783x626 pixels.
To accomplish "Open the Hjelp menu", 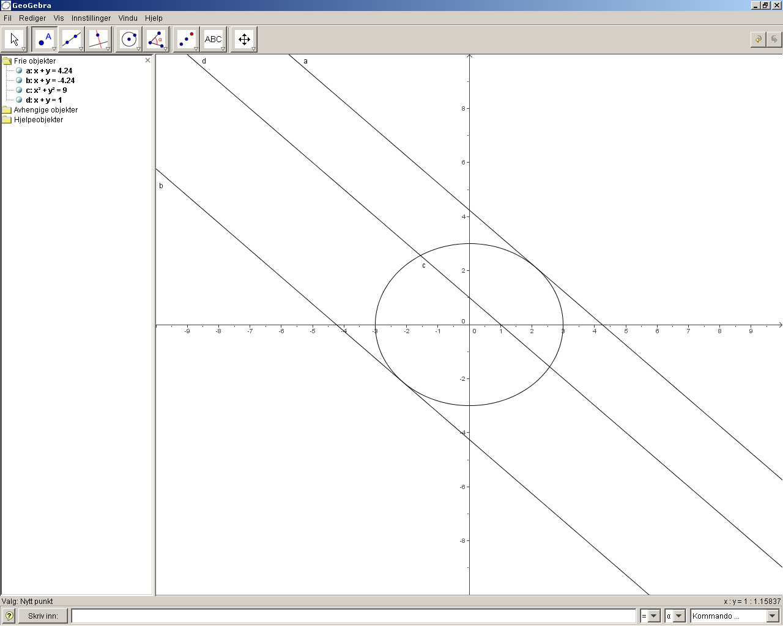I will pos(154,18).
